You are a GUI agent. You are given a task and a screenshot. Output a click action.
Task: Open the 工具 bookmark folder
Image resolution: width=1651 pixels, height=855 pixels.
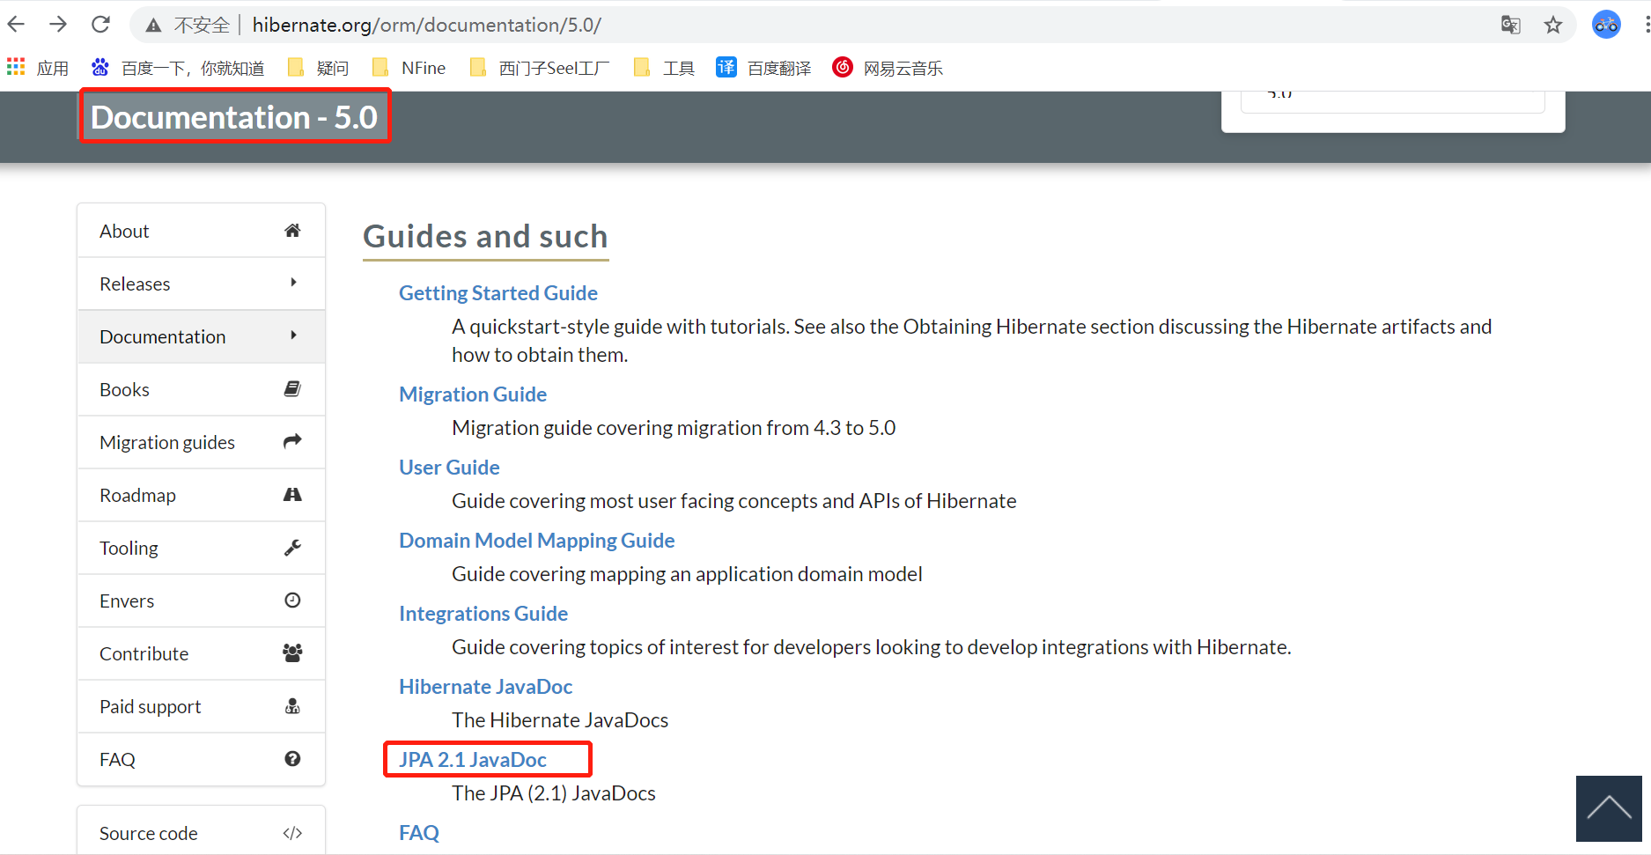pos(664,68)
